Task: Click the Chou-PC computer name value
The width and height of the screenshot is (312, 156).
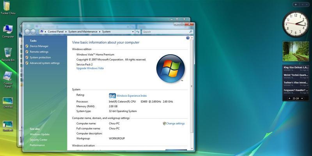Action: (114, 124)
